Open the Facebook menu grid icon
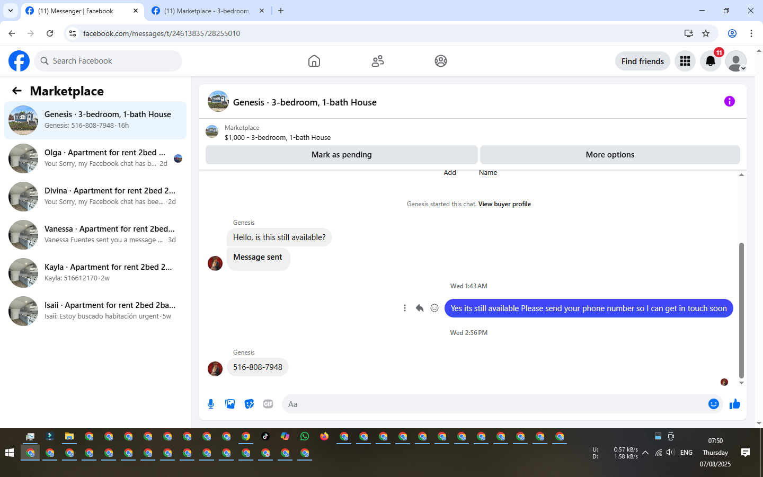The height and width of the screenshot is (477, 763). [685, 61]
